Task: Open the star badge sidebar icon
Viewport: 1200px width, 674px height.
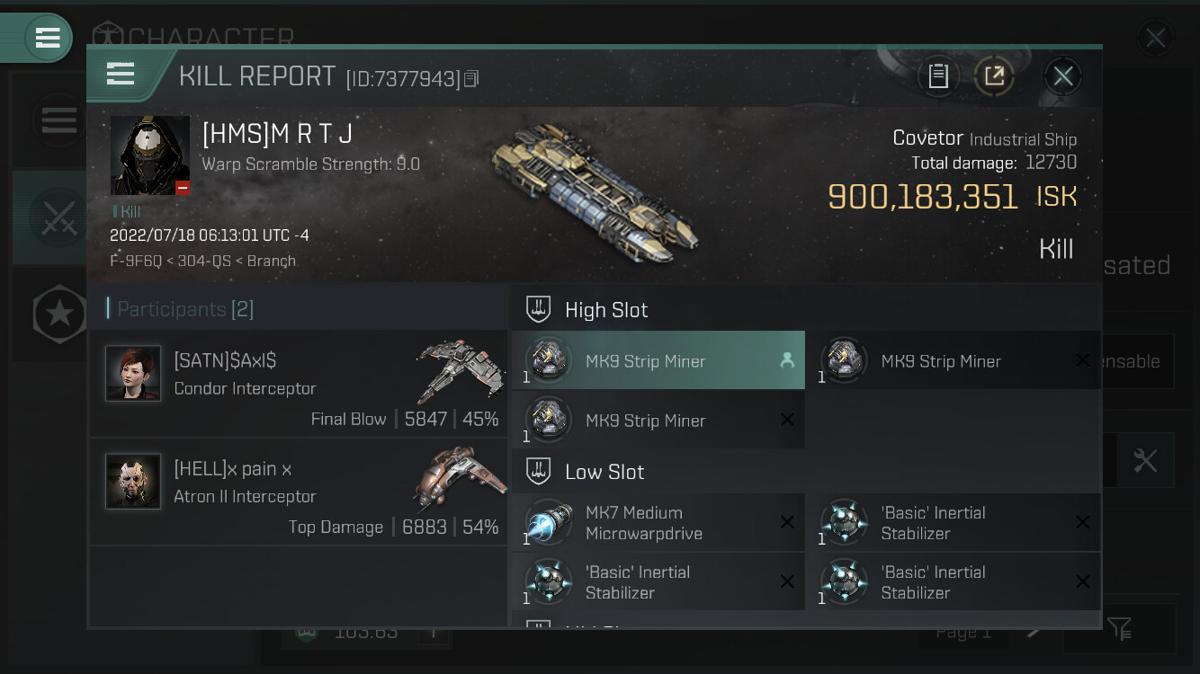Action: (x=59, y=314)
